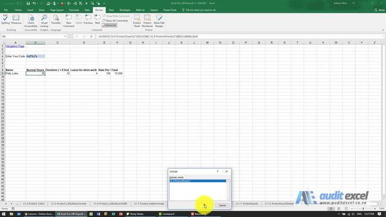This screenshot has height=217, width=386.
Task: Switch to Page Break Preview in status bar
Action: (346, 209)
